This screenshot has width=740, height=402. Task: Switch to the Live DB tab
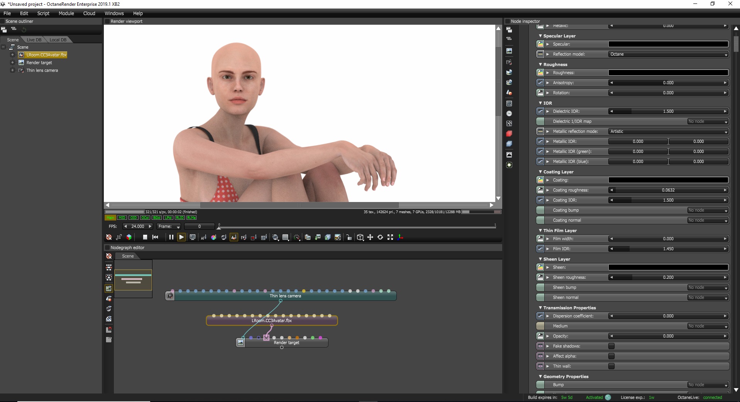point(34,40)
